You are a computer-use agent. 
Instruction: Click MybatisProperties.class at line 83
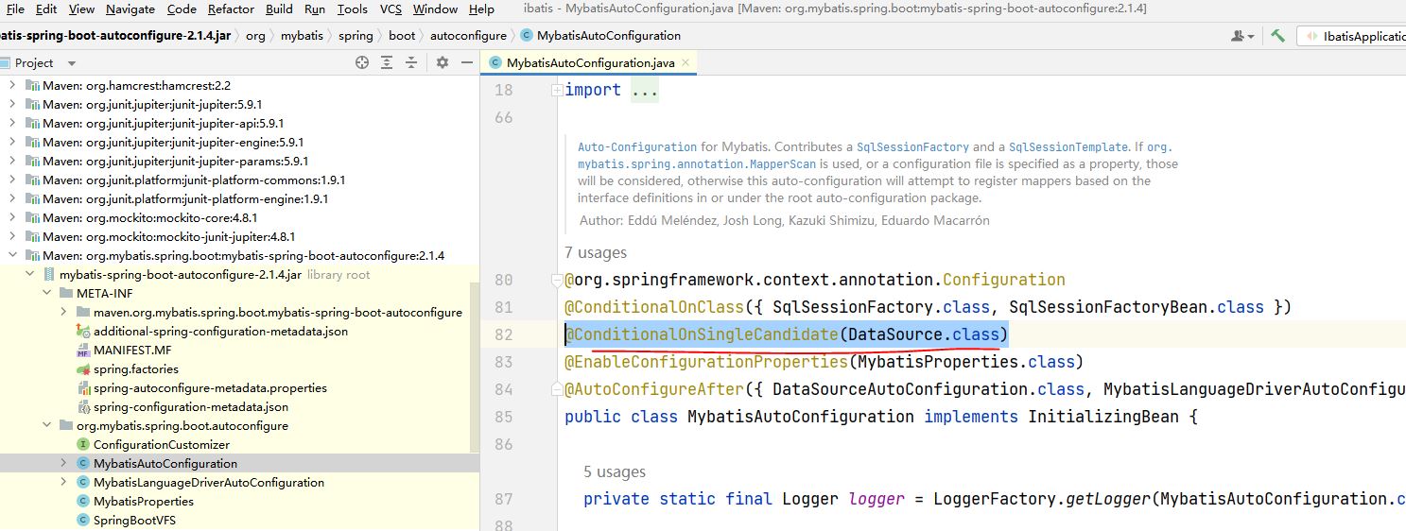click(x=969, y=362)
